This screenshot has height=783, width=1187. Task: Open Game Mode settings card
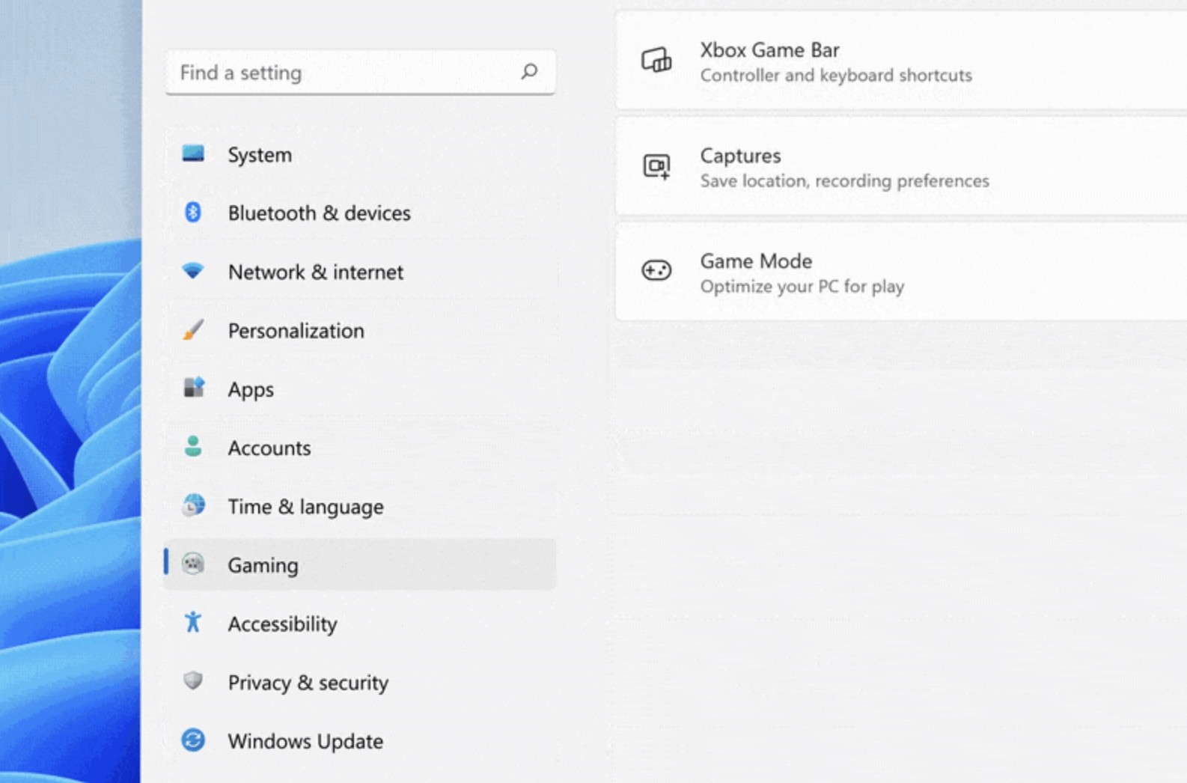pyautogui.click(x=901, y=272)
